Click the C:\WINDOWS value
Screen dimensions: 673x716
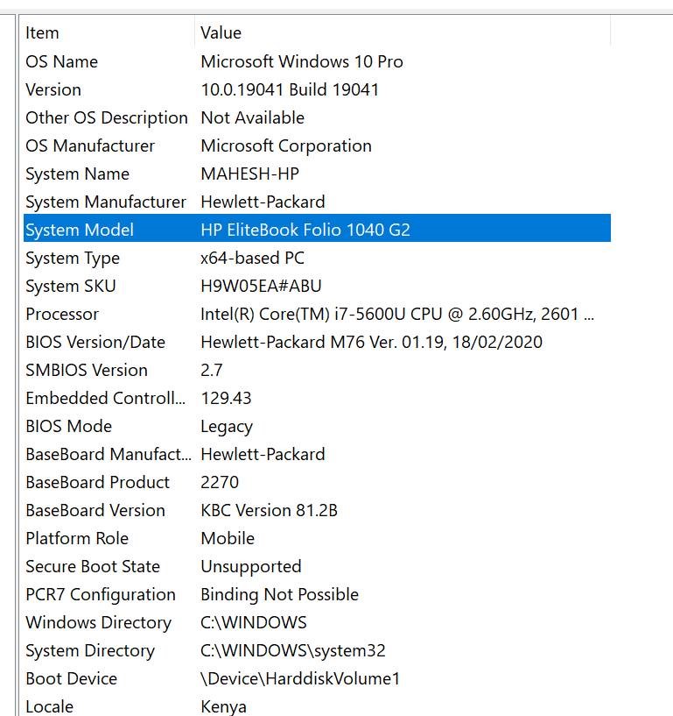pos(254,623)
